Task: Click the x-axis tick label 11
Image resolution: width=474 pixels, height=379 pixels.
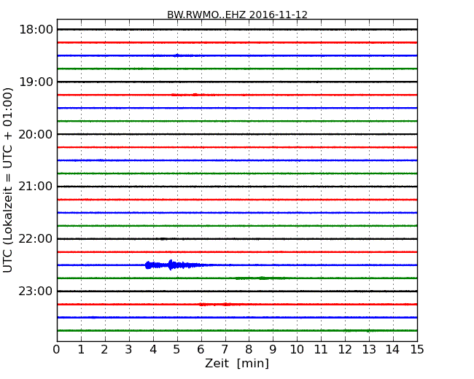Action: [321, 350]
